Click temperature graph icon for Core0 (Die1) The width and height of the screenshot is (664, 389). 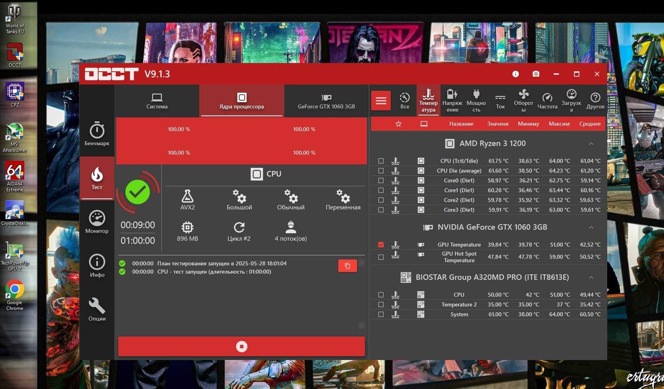pos(395,180)
